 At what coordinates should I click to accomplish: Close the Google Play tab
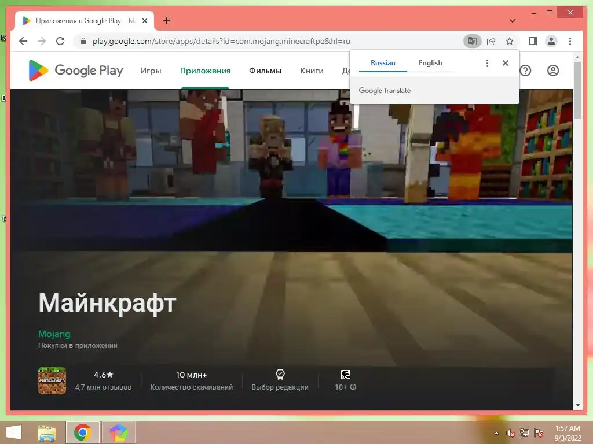click(x=144, y=21)
